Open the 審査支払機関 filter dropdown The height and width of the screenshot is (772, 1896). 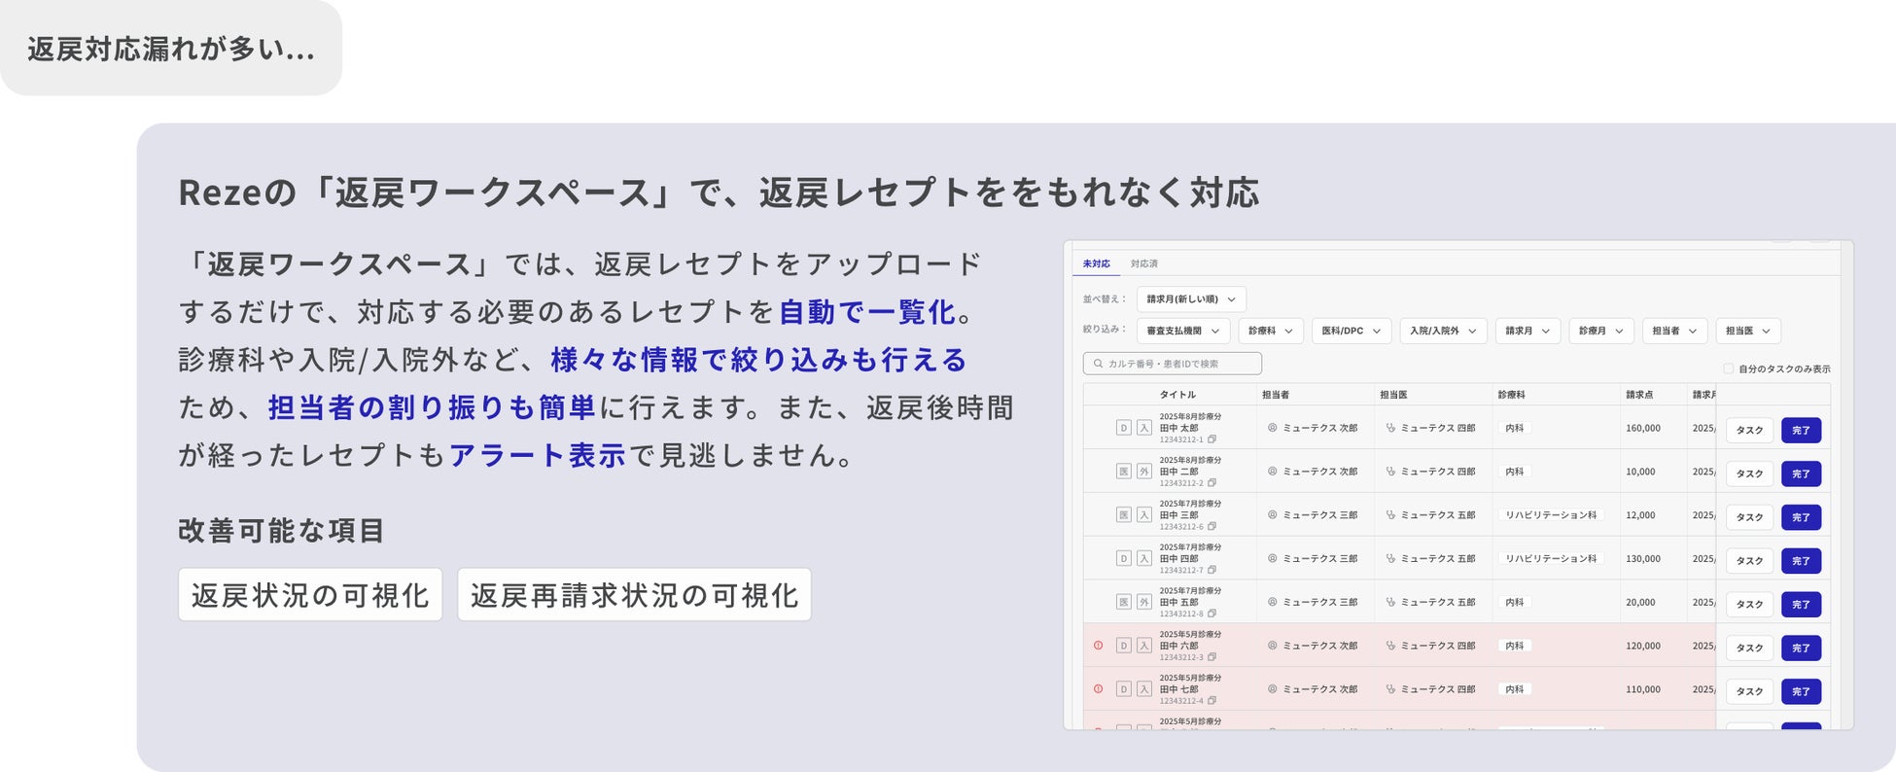tap(1183, 331)
